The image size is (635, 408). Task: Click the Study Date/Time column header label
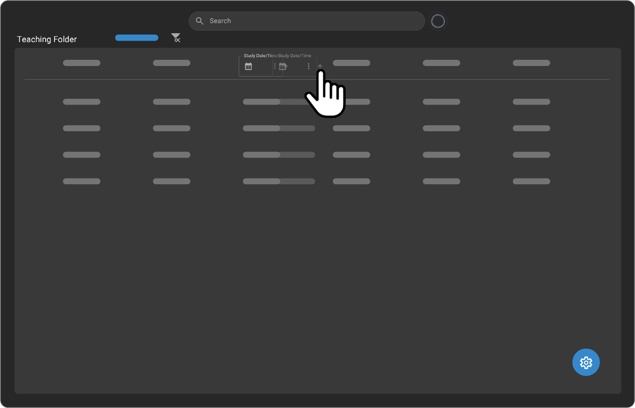pyautogui.click(x=260, y=56)
